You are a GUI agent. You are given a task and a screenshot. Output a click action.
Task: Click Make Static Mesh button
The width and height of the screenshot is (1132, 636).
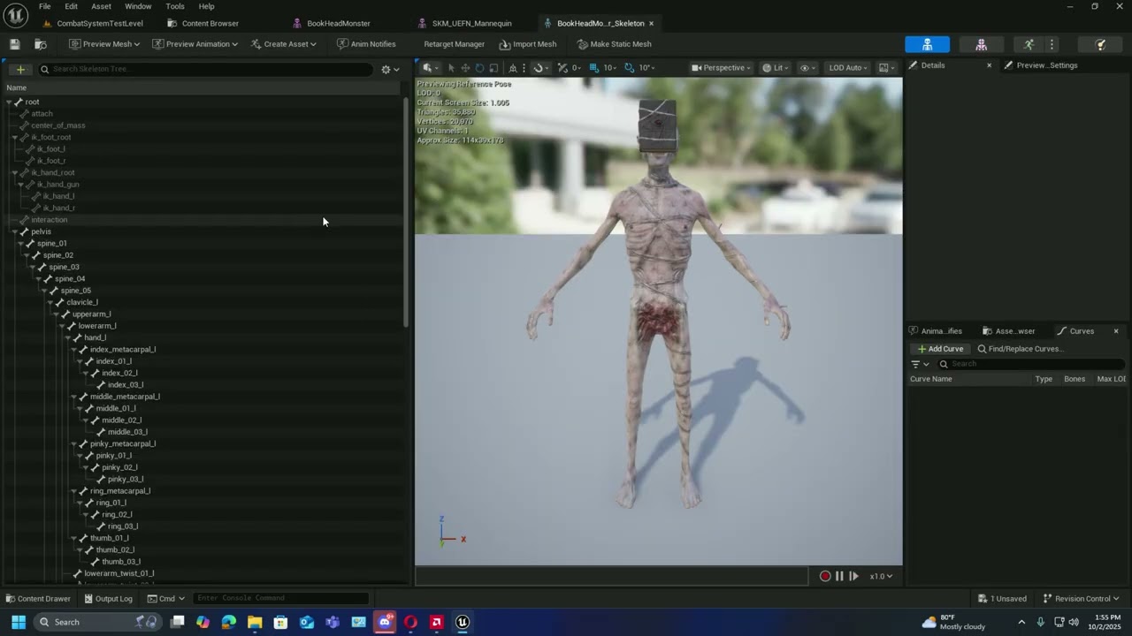tap(614, 44)
